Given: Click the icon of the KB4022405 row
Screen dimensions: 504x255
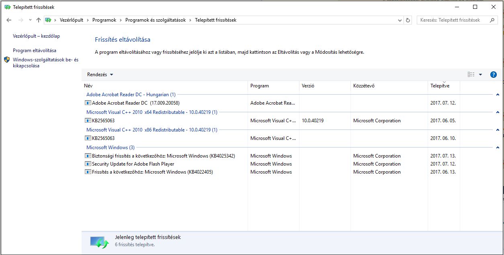Looking at the screenshot, I should tap(88, 172).
